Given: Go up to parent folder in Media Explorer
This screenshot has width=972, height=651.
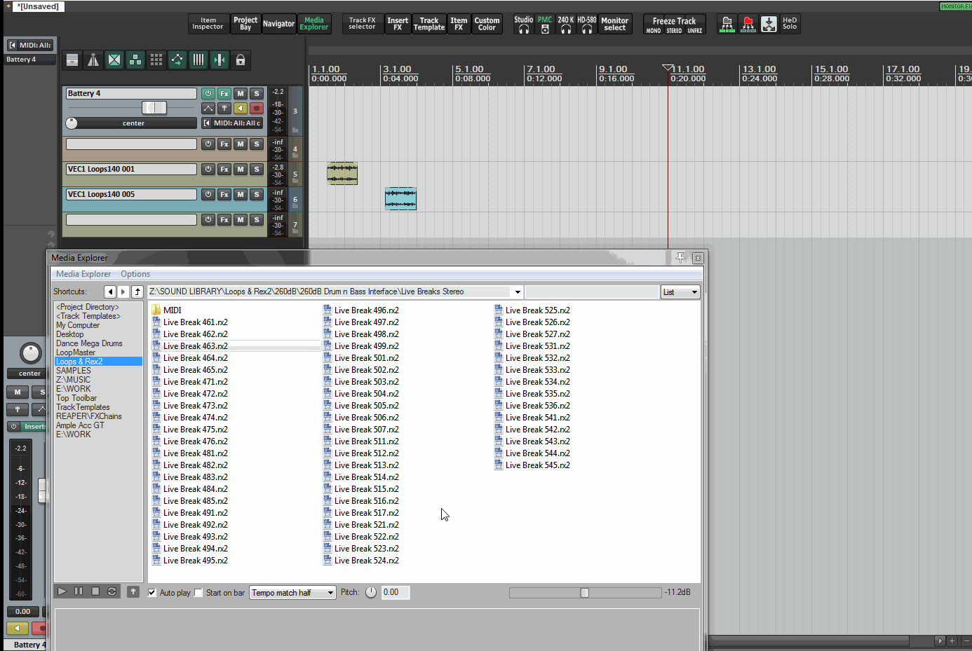Looking at the screenshot, I should pyautogui.click(x=137, y=292).
